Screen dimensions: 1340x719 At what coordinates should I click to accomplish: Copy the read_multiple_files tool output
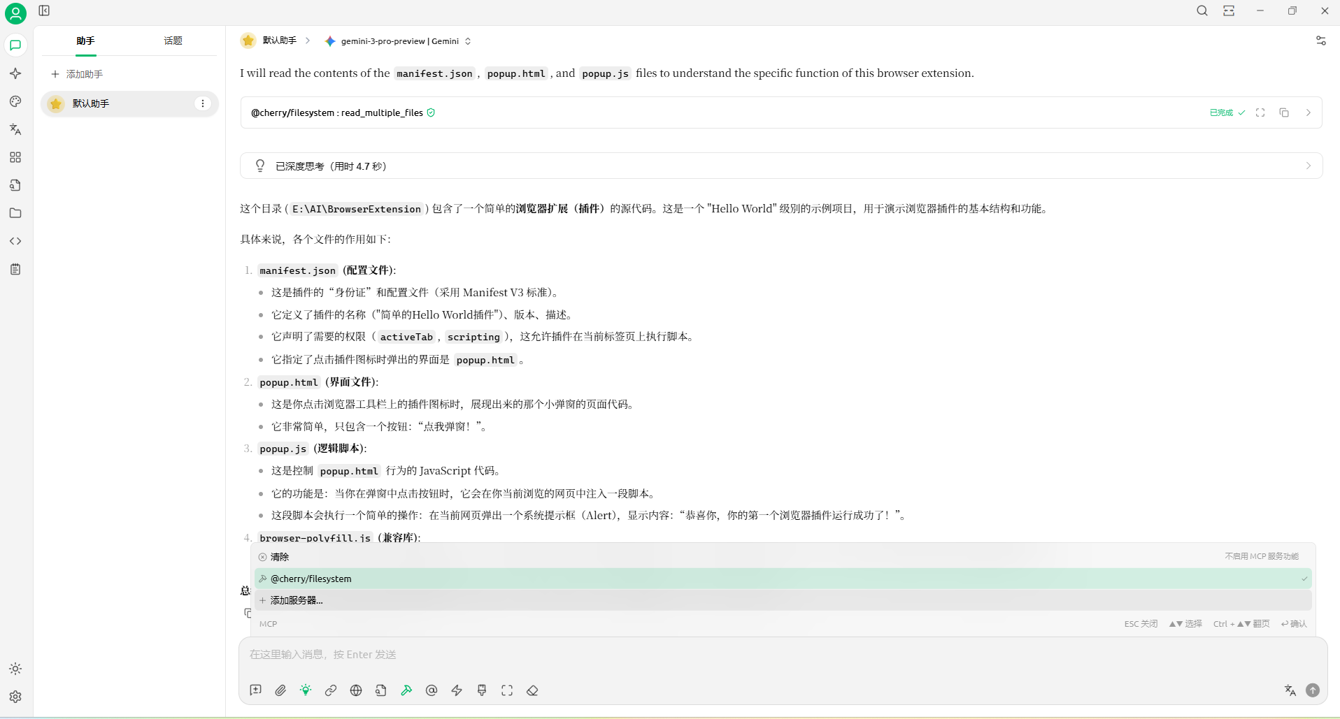(x=1285, y=112)
